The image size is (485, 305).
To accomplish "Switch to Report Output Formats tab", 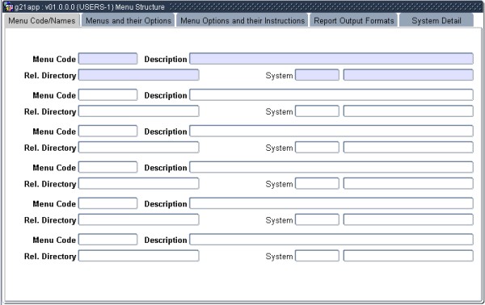I will (354, 21).
